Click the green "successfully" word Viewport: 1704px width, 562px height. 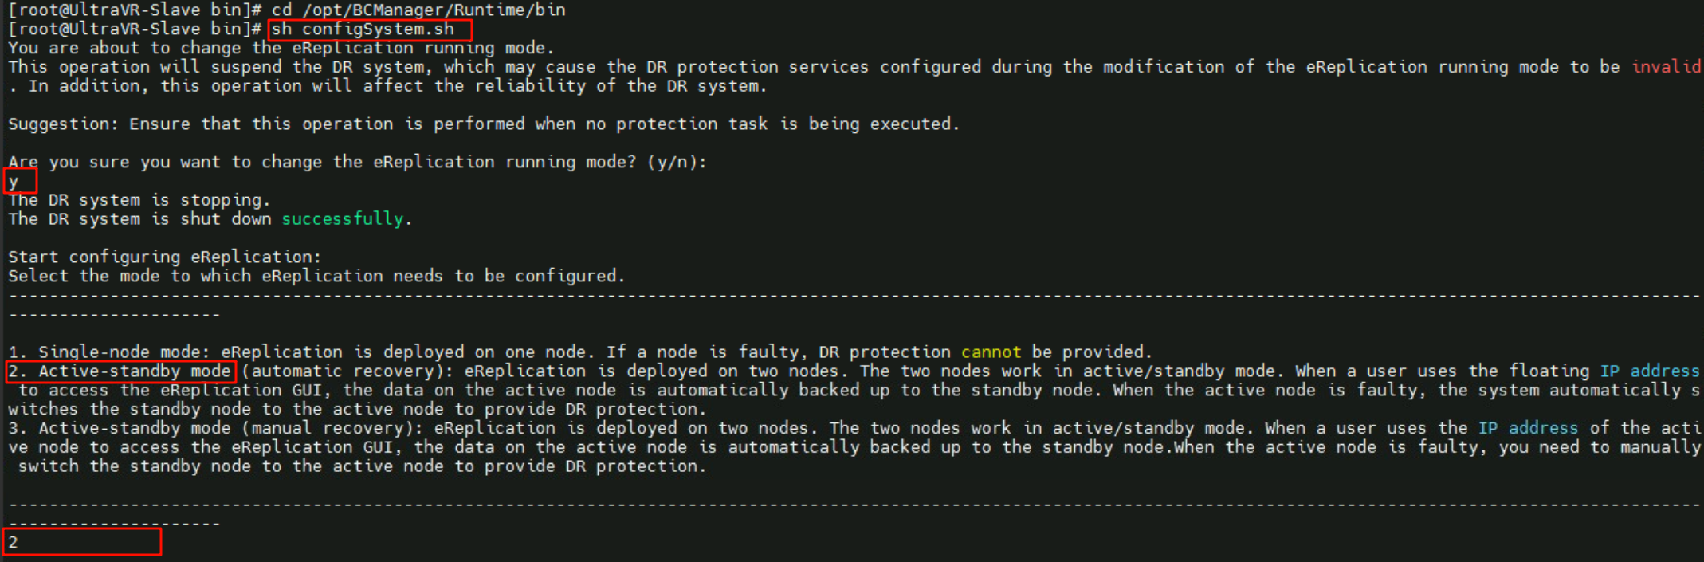[x=343, y=219]
